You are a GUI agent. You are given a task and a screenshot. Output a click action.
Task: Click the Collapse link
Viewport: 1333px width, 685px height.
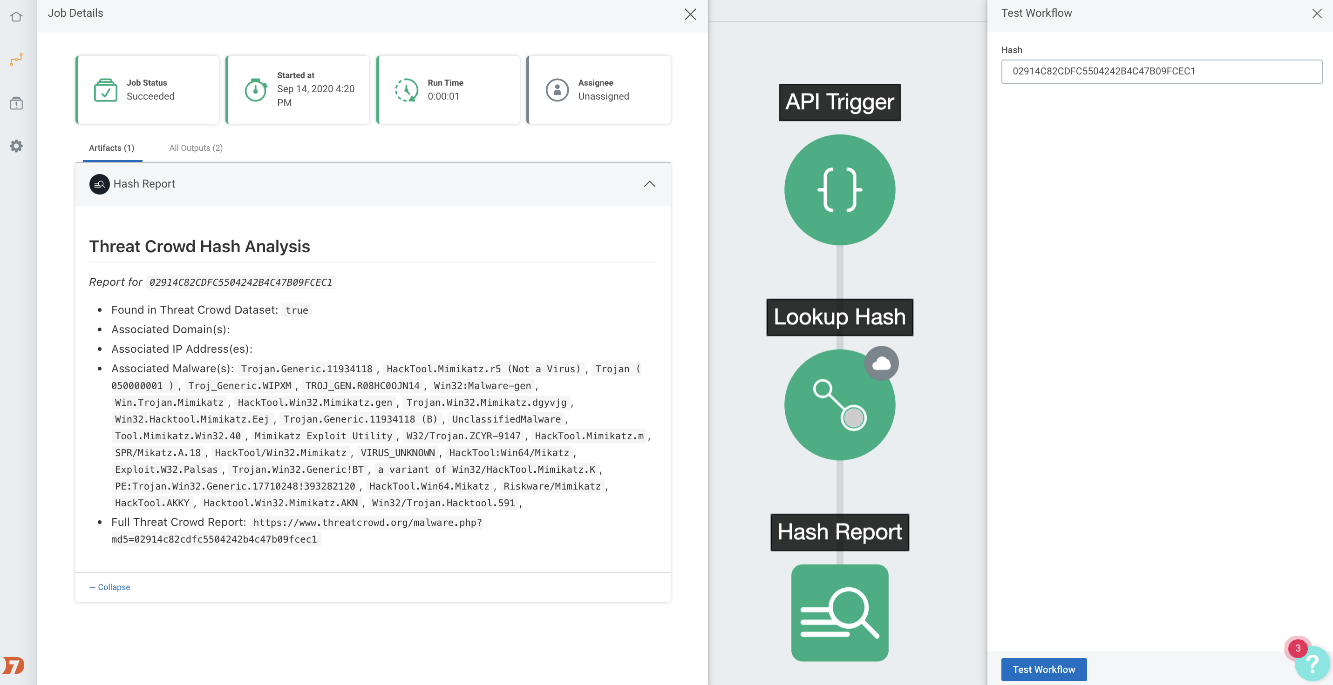[x=110, y=587]
